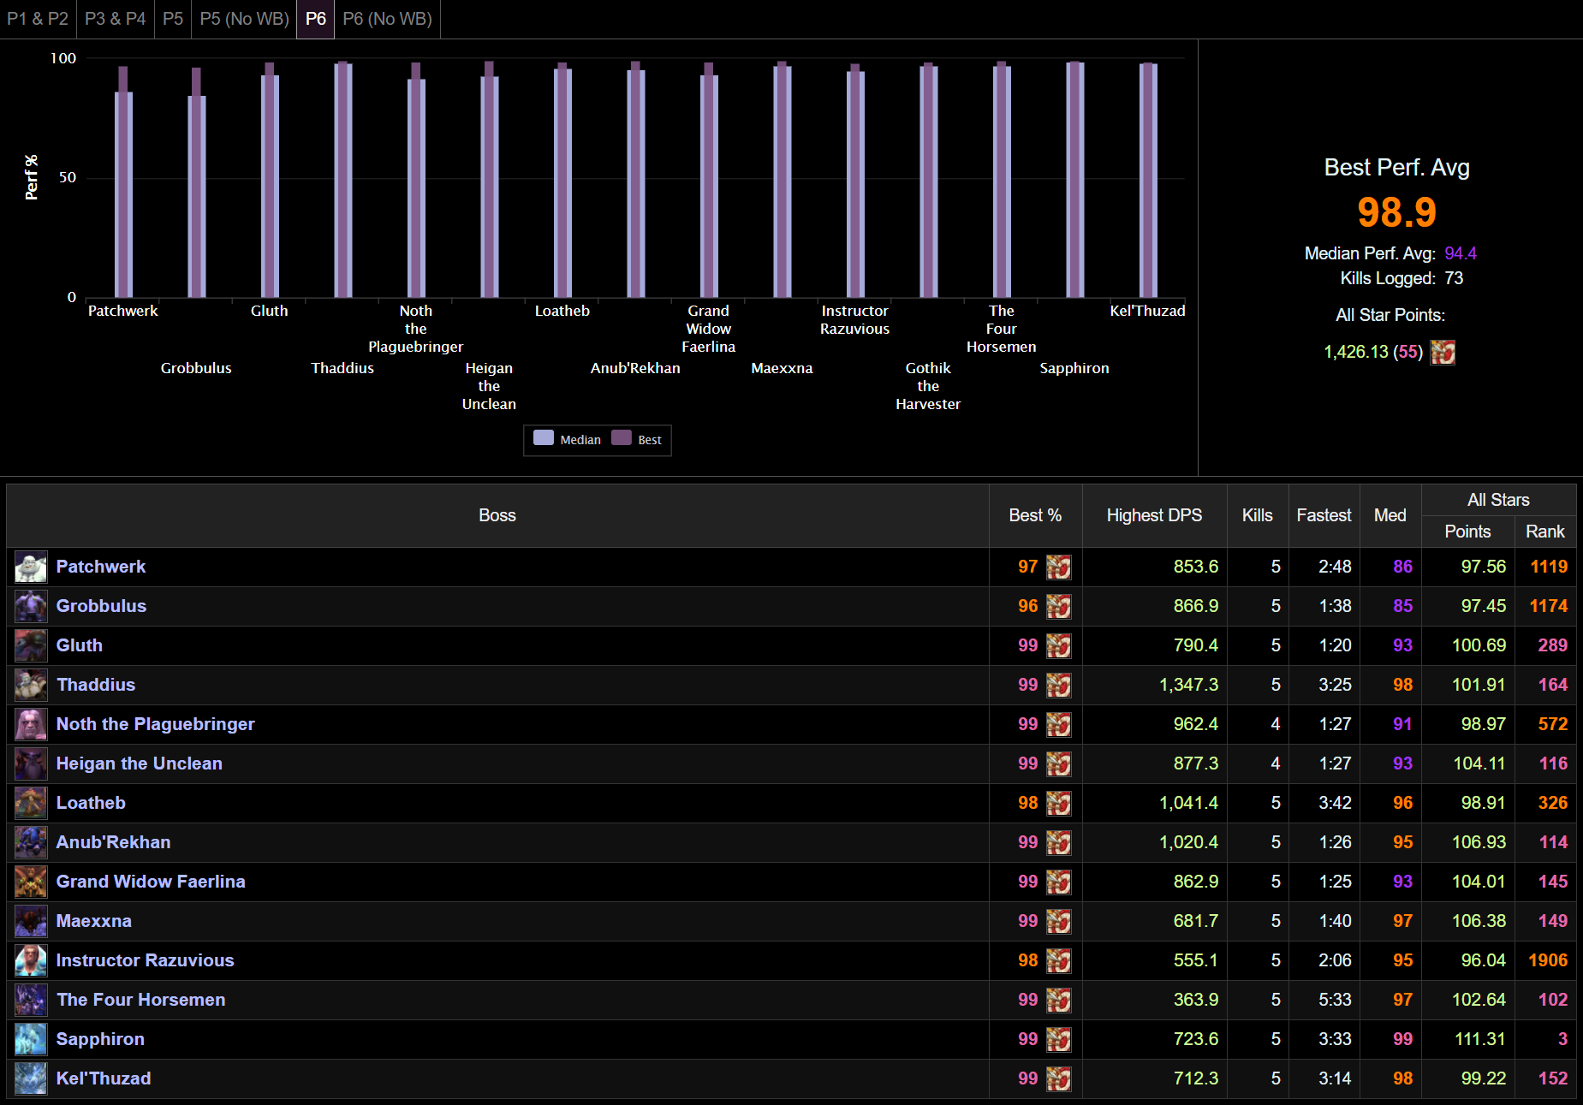Sort the table by Highest DPS column
1583x1105 pixels.
pyautogui.click(x=1153, y=515)
